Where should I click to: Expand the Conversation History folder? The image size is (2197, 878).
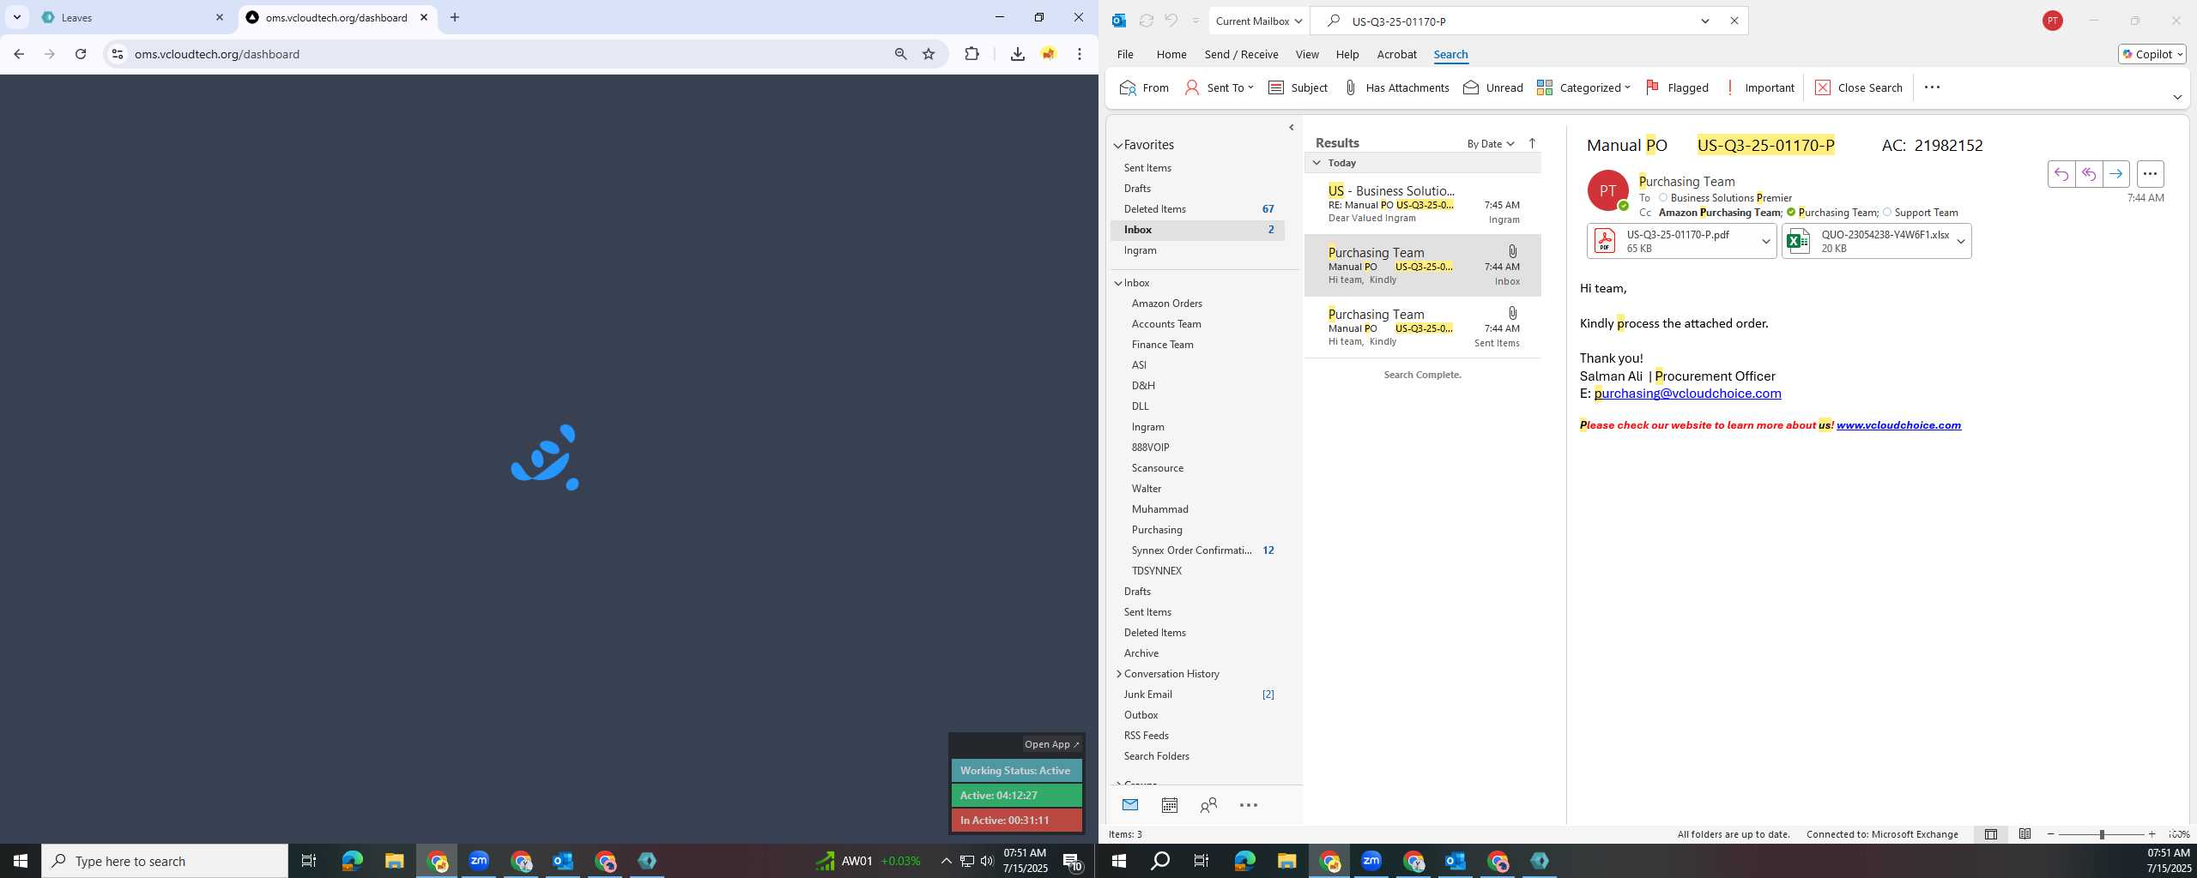[x=1118, y=674]
